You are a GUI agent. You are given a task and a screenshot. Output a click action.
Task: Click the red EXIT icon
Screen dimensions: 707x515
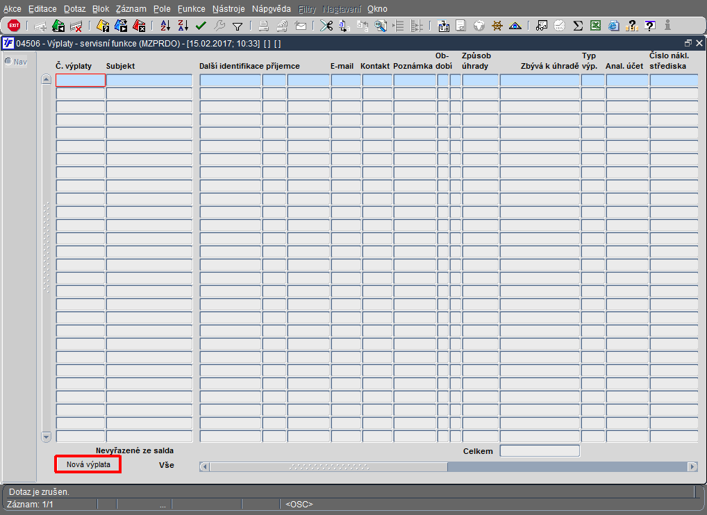pyautogui.click(x=14, y=26)
